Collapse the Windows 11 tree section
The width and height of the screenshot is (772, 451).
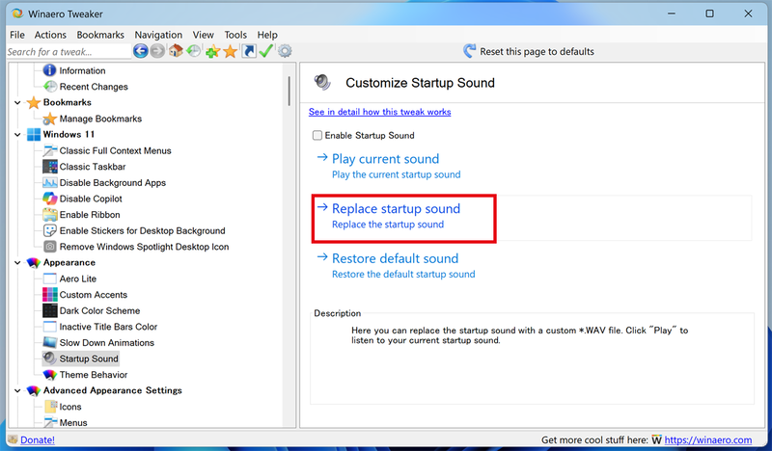[x=17, y=135]
